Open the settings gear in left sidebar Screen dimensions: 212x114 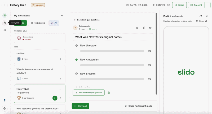[5, 30]
